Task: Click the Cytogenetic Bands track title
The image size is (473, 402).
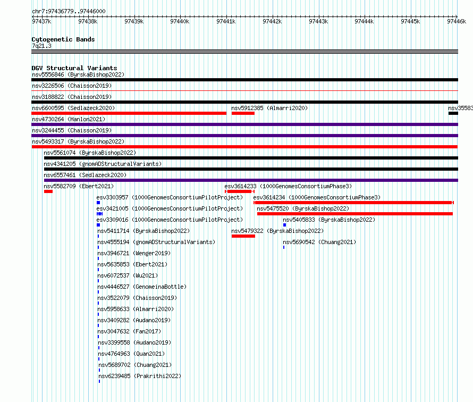Action: (x=63, y=39)
